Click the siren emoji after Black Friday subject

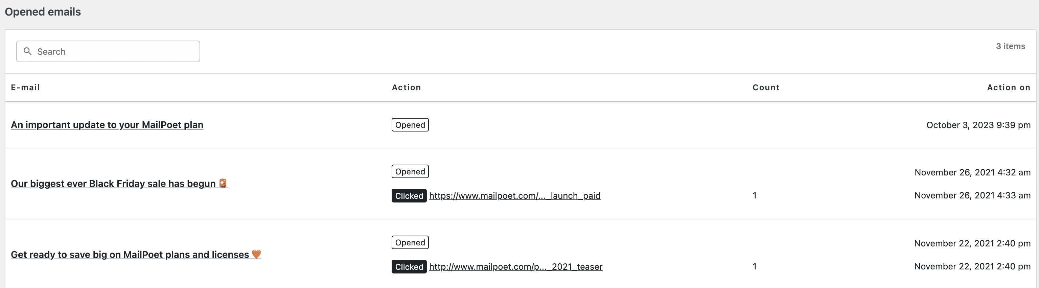click(223, 183)
